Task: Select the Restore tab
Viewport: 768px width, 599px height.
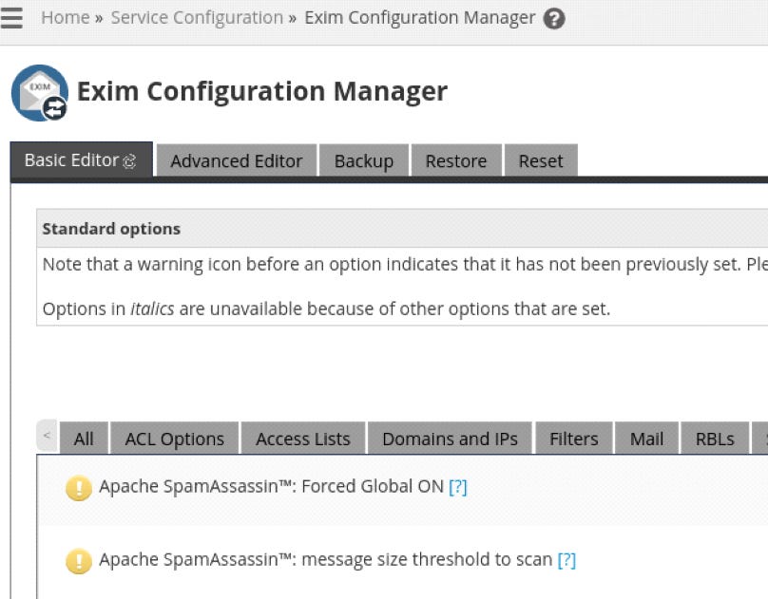Action: click(x=455, y=161)
